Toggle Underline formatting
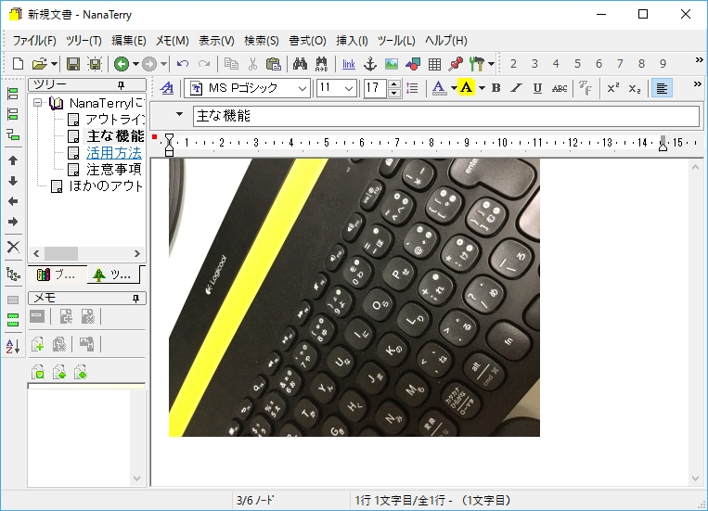 click(x=537, y=87)
